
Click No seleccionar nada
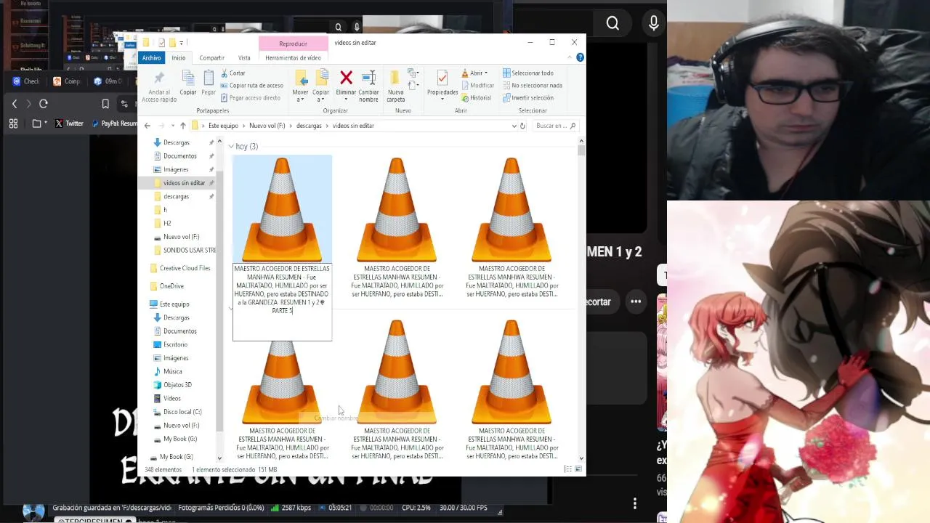(532, 86)
